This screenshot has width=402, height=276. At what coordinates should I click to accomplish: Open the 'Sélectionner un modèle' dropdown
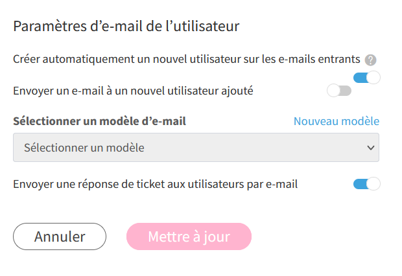pyautogui.click(x=196, y=147)
